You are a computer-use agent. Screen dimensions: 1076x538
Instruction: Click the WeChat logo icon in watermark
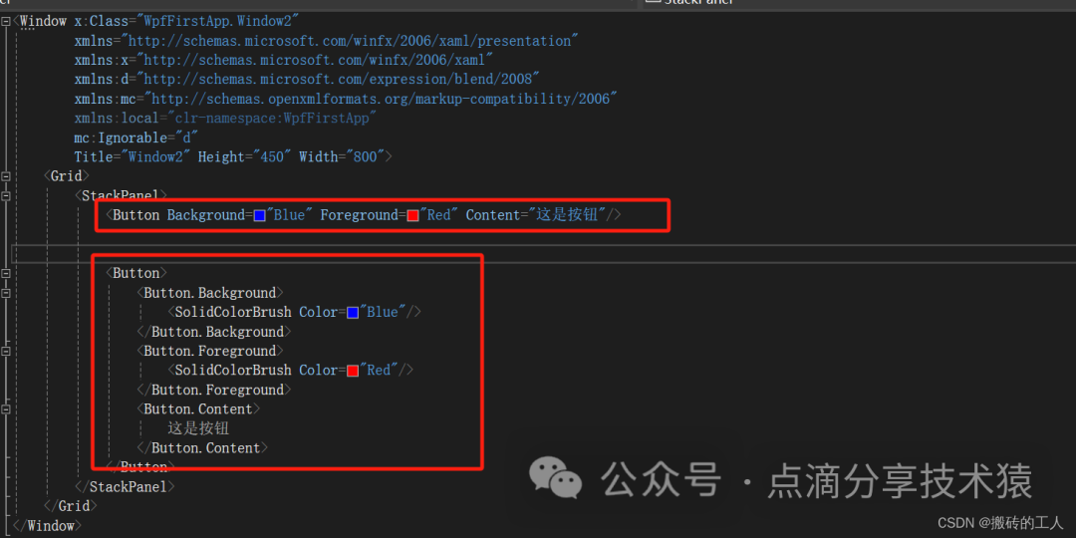tap(555, 479)
